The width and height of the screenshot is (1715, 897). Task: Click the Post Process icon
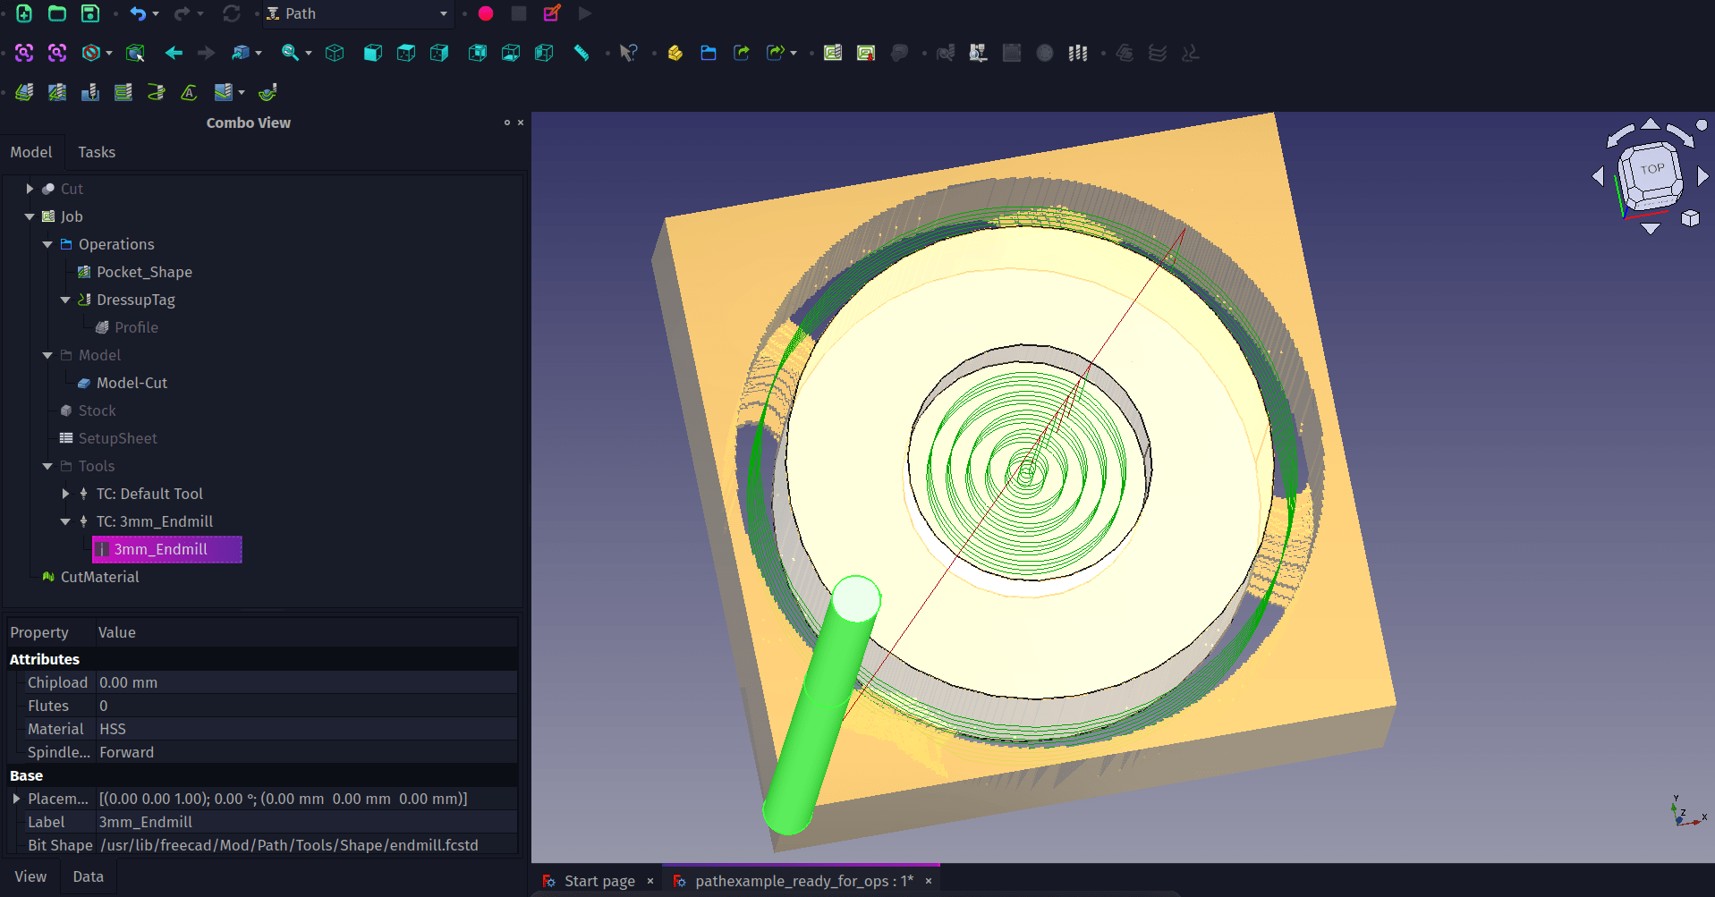coord(865,53)
